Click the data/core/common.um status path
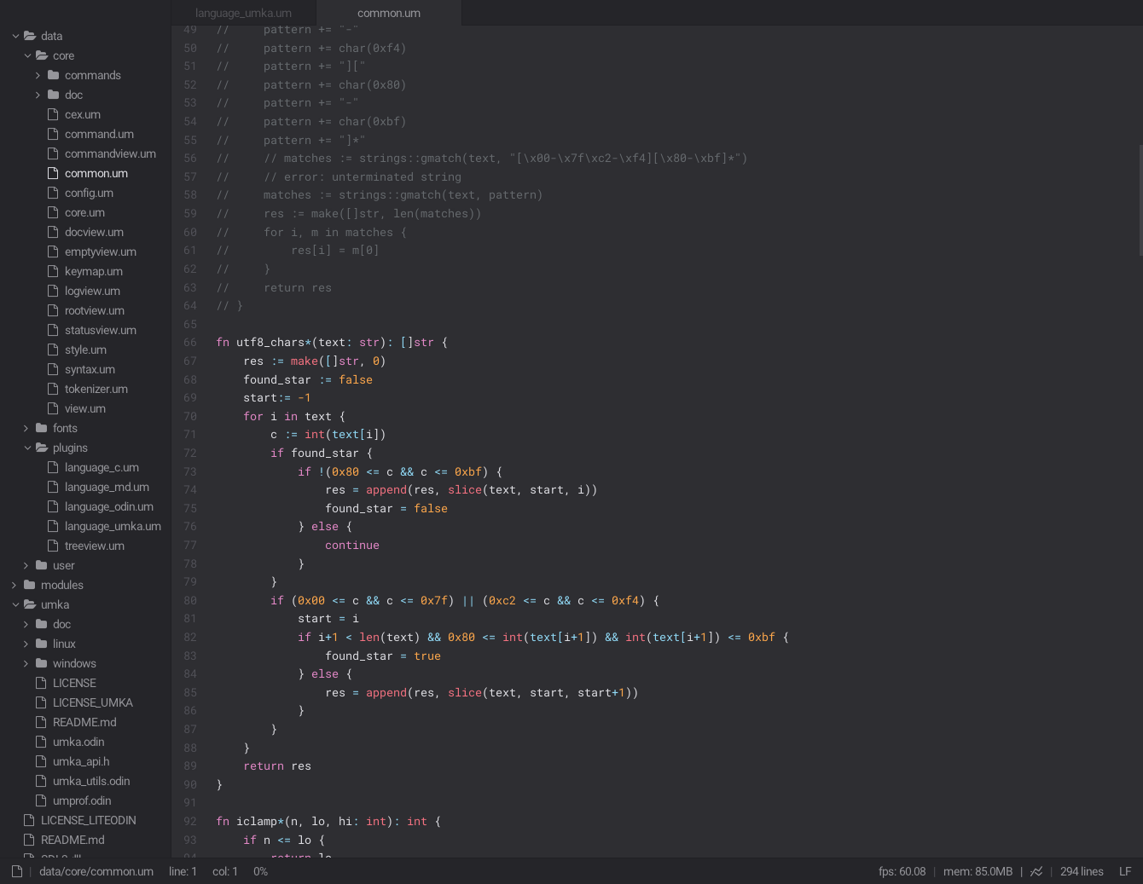 (x=96, y=871)
